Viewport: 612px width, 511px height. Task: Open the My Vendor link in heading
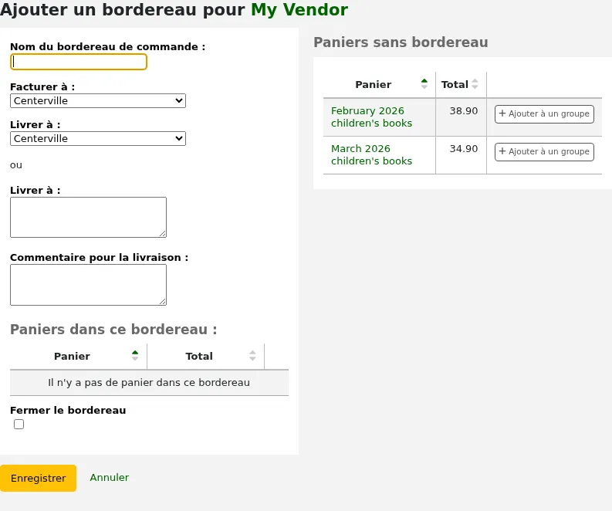[299, 9]
